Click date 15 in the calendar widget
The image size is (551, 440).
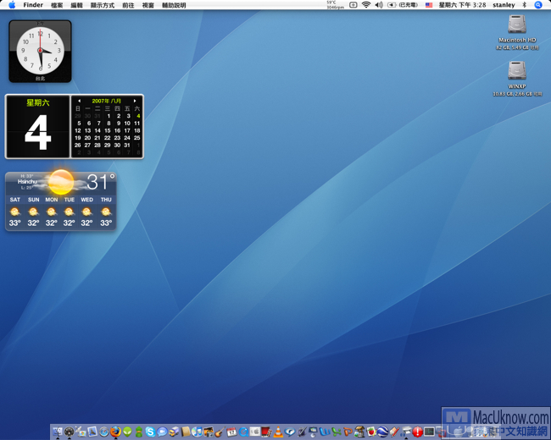click(108, 130)
